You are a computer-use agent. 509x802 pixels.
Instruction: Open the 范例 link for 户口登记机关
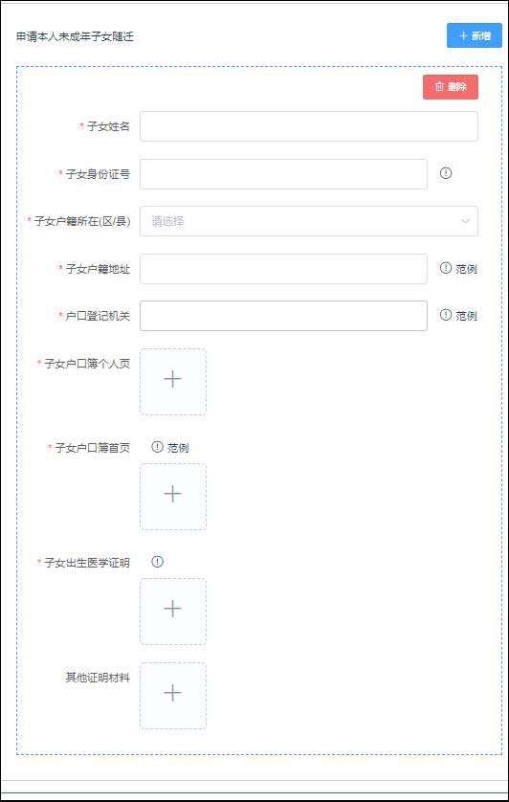466,316
